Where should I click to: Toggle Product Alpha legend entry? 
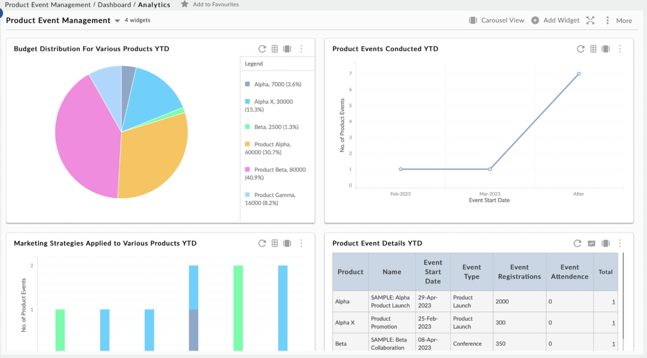[268, 148]
